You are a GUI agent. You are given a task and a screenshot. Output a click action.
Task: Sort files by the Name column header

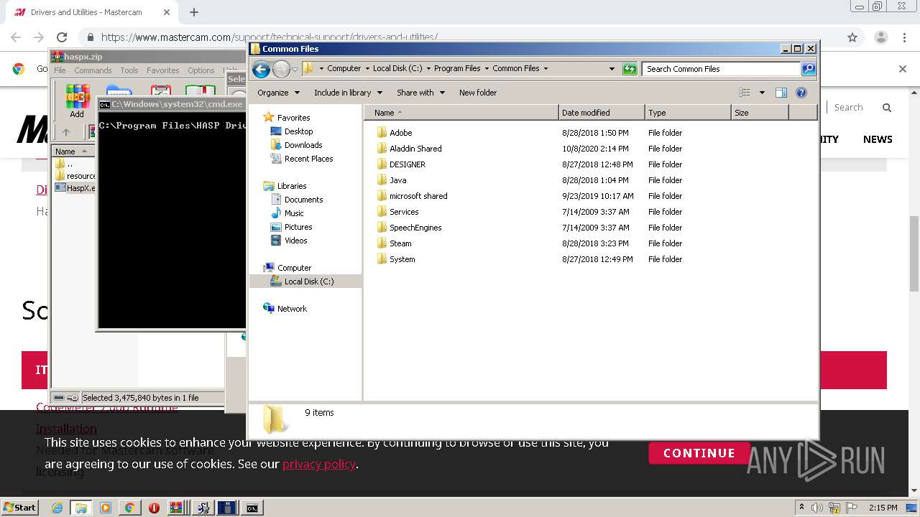click(461, 113)
